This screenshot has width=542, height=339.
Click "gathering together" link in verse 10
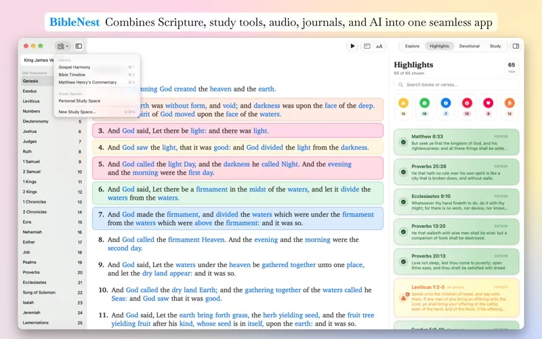pos(273,290)
